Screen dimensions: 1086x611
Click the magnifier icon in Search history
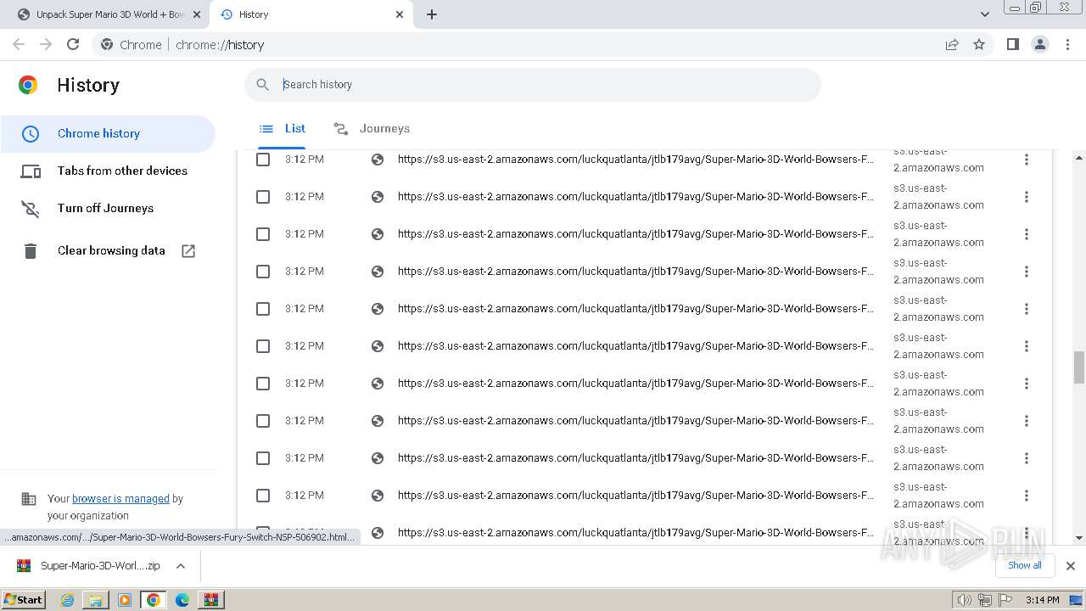(x=263, y=84)
